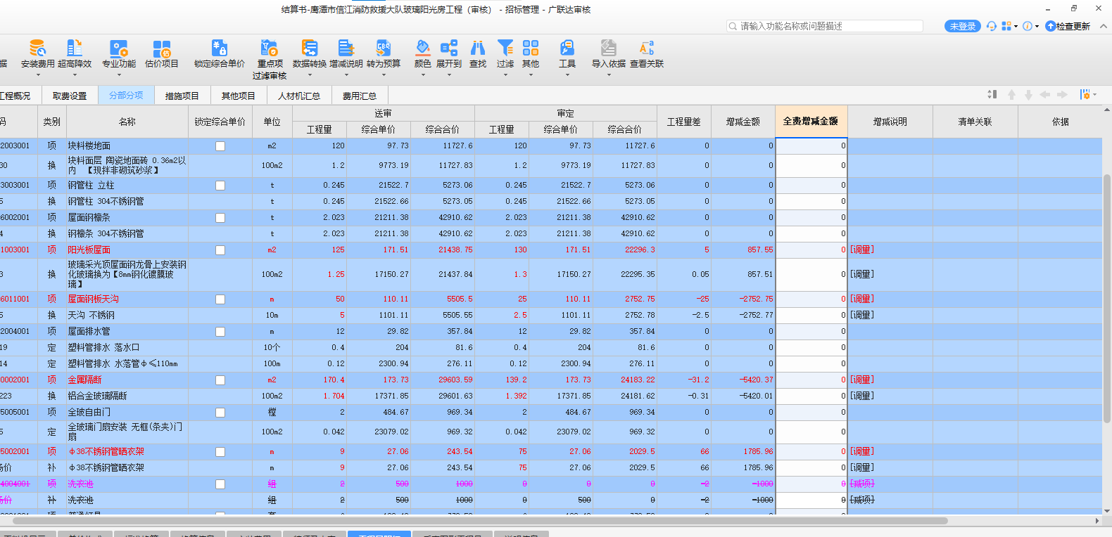Expand the 超高降效 dropdown arrow
This screenshot has height=537, width=1112.
click(75, 75)
